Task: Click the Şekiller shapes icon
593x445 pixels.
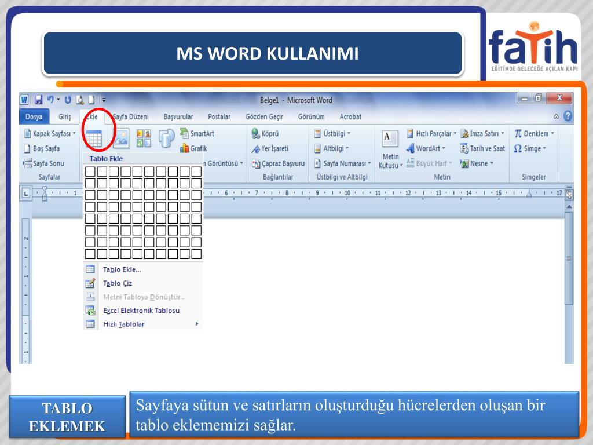Action: point(166,138)
